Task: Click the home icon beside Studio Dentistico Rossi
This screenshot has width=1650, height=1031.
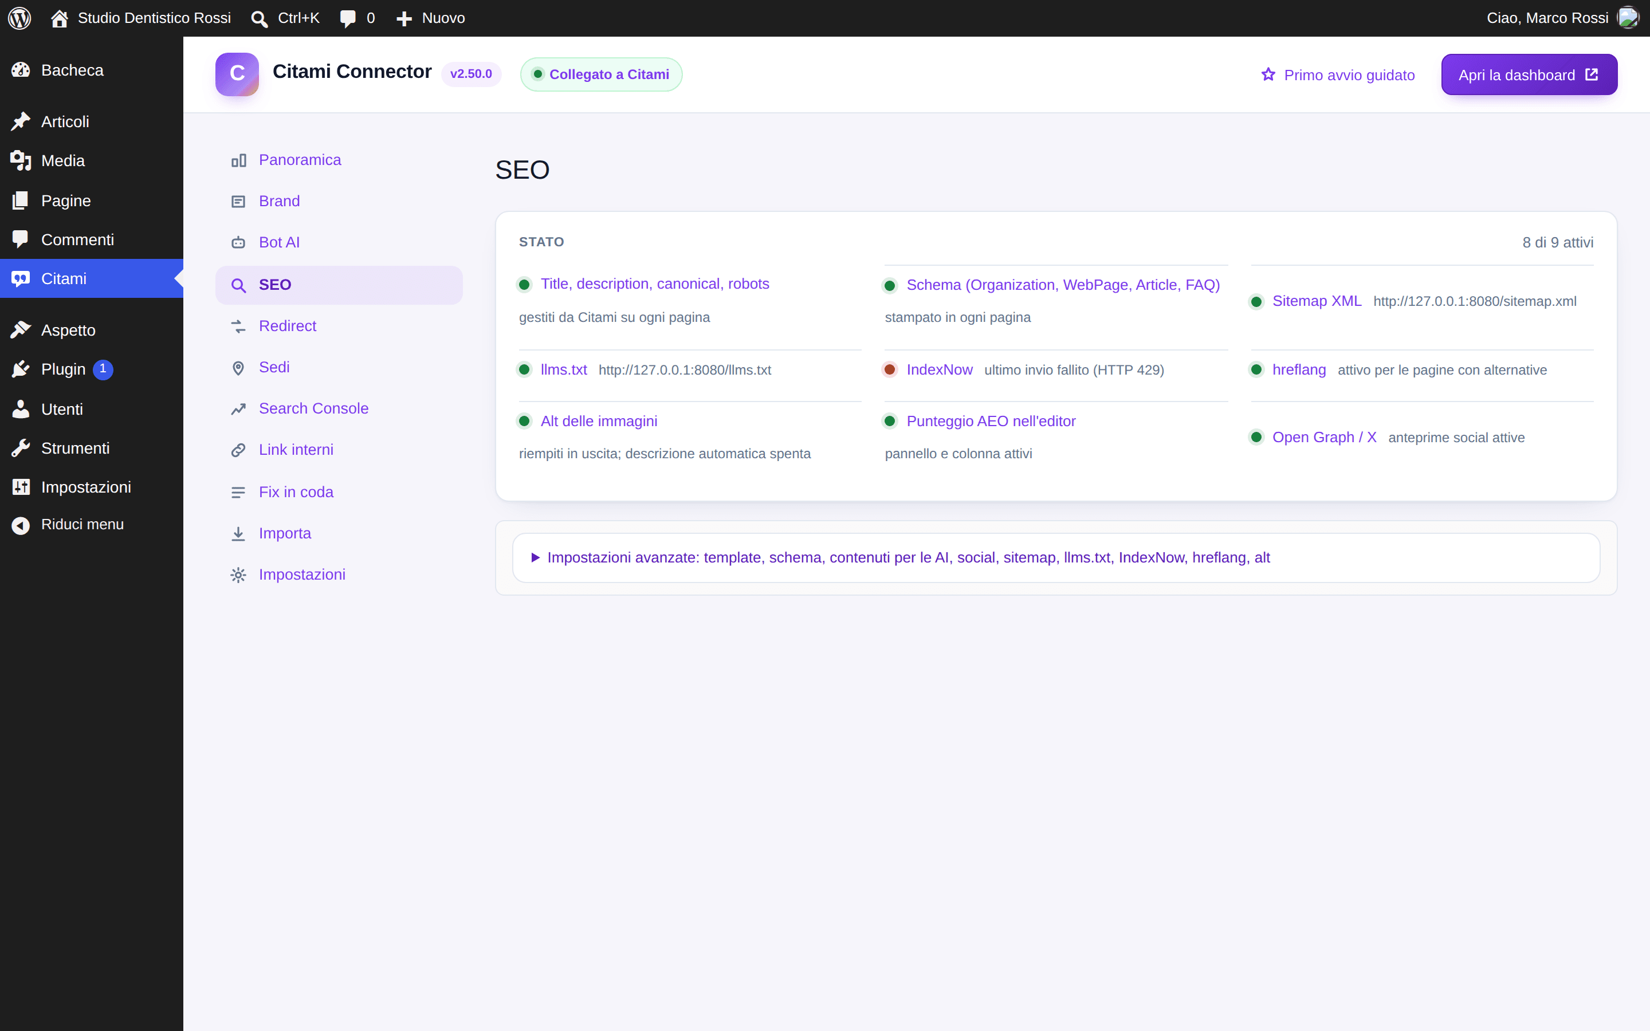Action: [60, 18]
